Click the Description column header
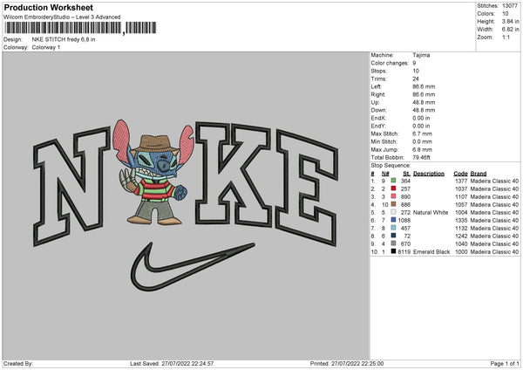523x370 pixels. point(428,172)
